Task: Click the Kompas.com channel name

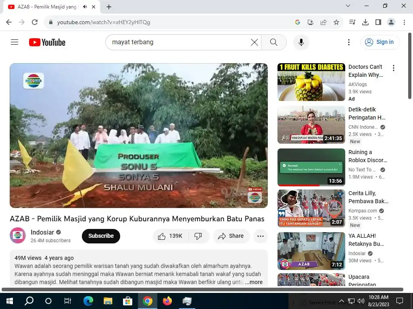Action: (x=363, y=211)
